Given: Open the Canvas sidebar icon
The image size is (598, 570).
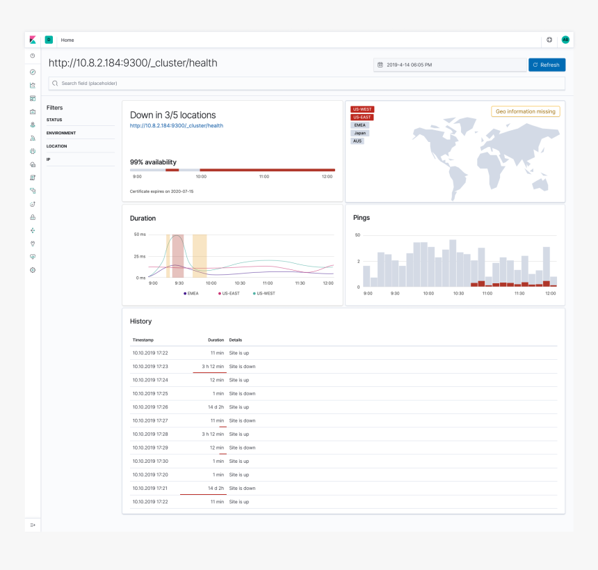Looking at the screenshot, I should [x=33, y=111].
